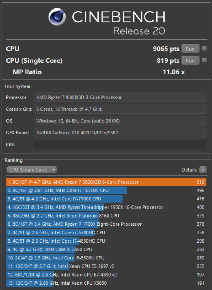
Task: Toggle the CPU (Single Core) test checkbox
Action: [x=204, y=60]
